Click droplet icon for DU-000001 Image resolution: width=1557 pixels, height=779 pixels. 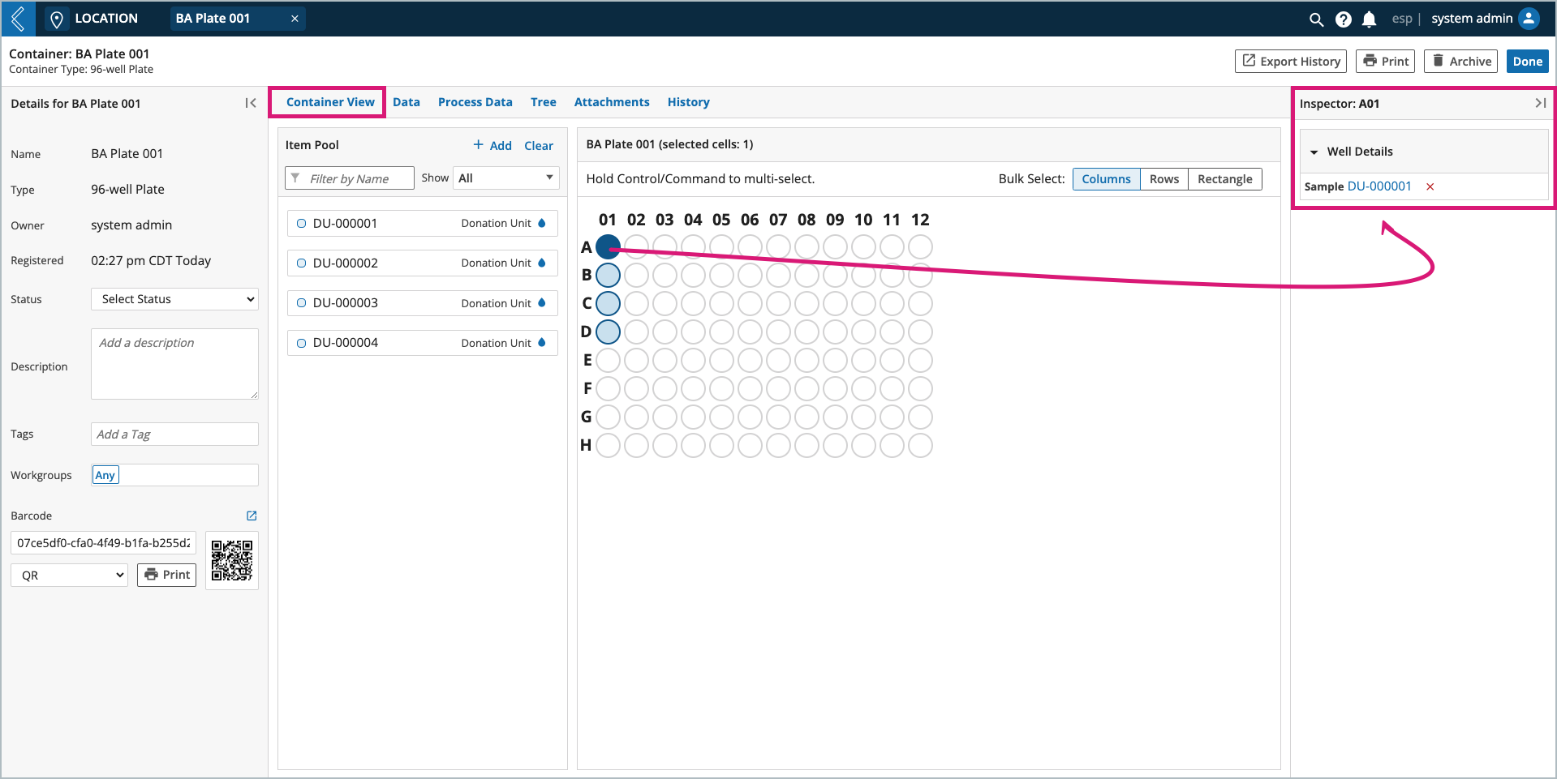pos(542,223)
